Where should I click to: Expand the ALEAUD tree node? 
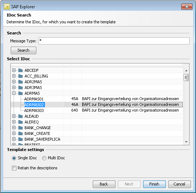(x=14, y=116)
